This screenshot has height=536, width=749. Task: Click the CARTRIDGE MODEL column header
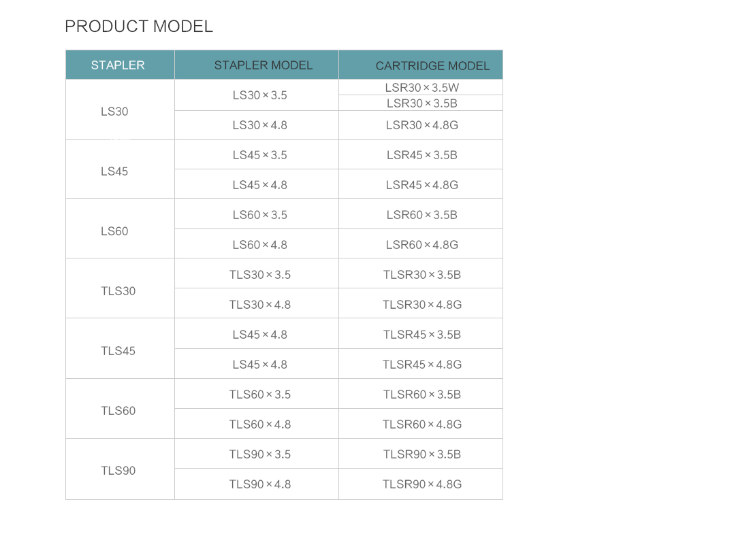point(421,65)
